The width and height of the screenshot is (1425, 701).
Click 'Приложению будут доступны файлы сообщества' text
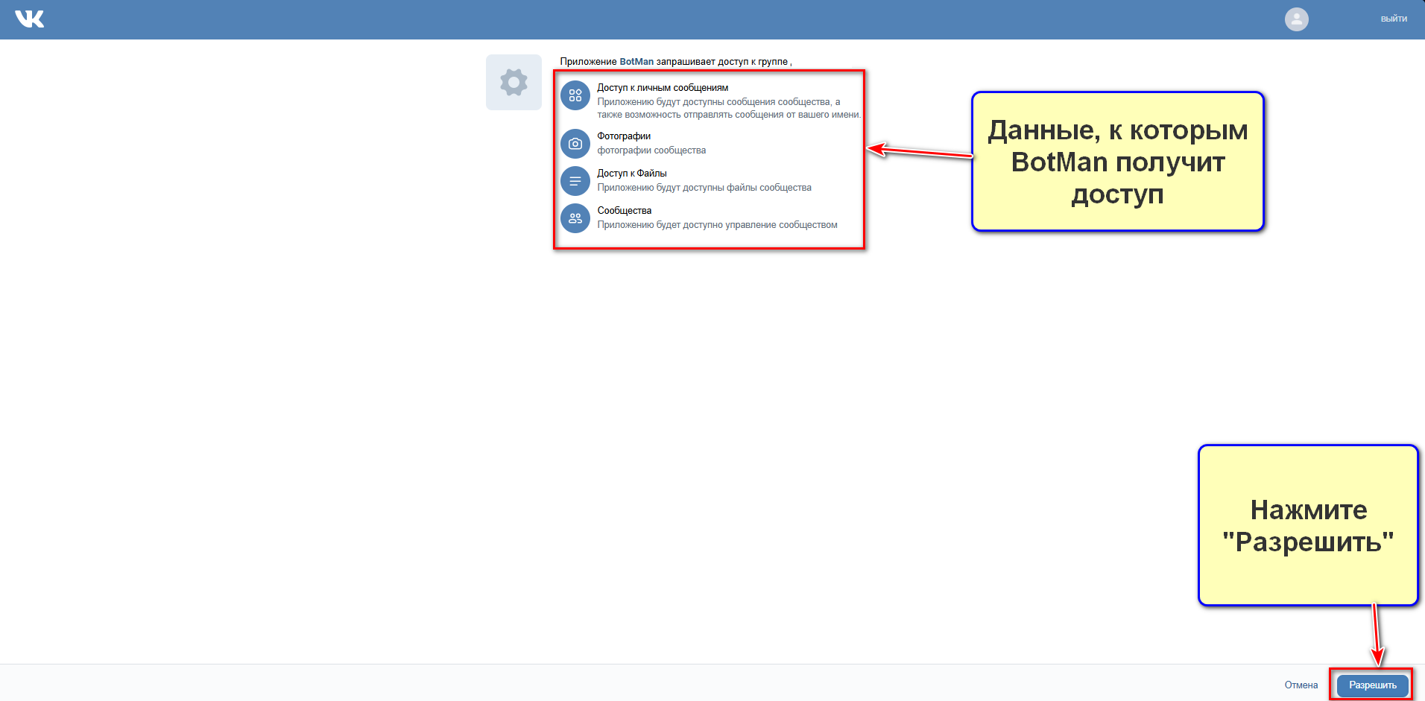click(x=704, y=188)
